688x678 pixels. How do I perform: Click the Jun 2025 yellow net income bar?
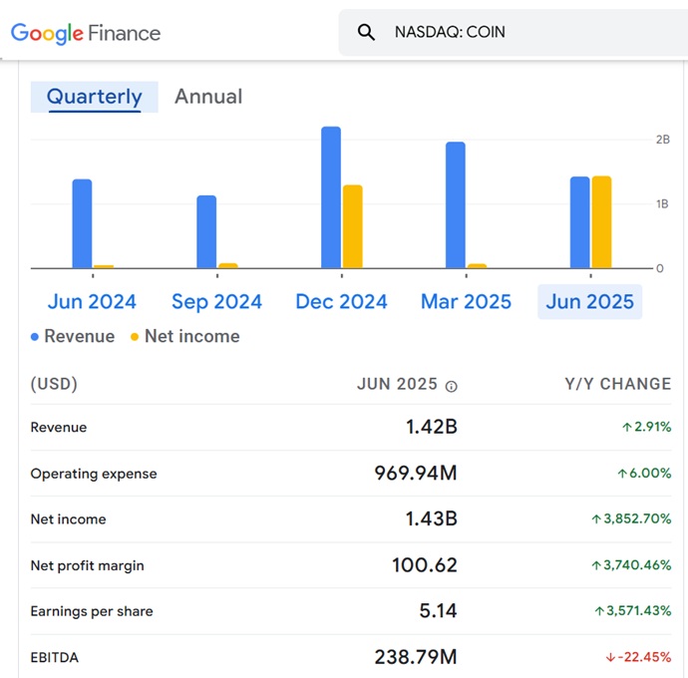[x=601, y=222]
